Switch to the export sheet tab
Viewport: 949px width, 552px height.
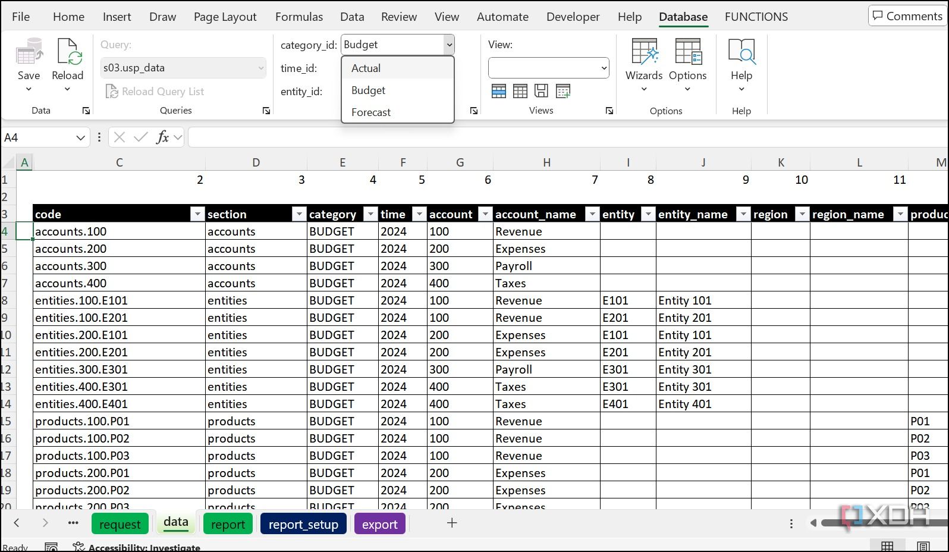379,524
